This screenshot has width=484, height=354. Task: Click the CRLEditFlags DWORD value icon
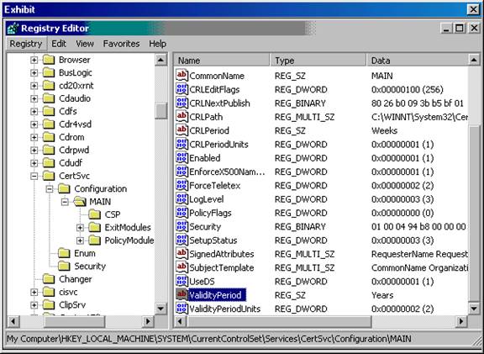tap(181, 89)
